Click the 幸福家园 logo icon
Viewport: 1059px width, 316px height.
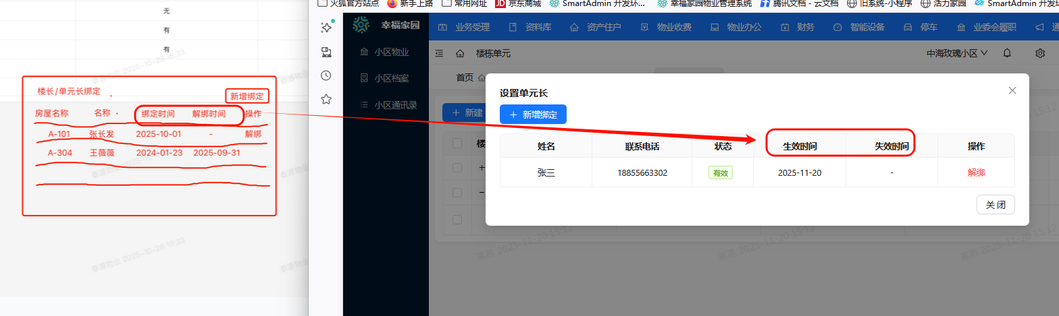361,26
